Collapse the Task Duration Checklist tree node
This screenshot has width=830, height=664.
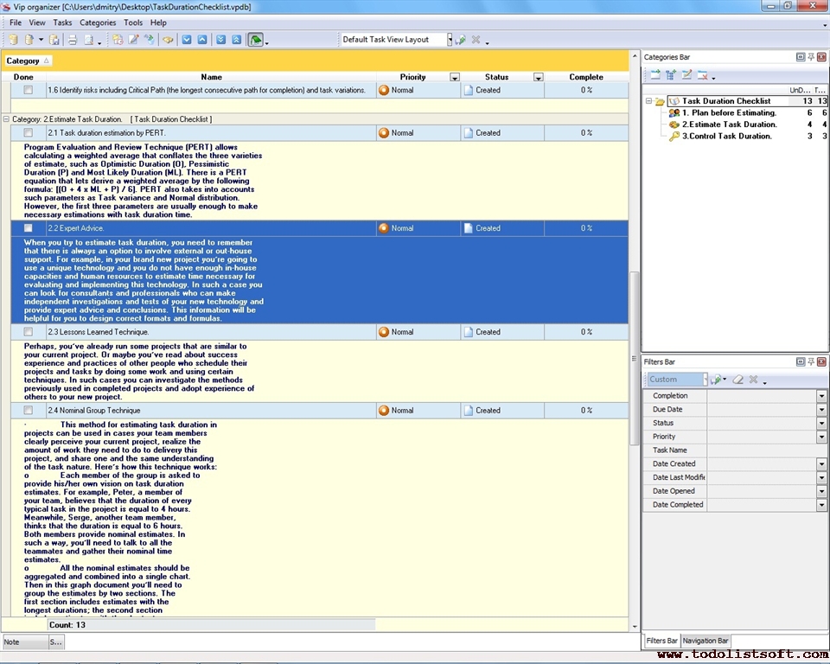click(x=648, y=101)
